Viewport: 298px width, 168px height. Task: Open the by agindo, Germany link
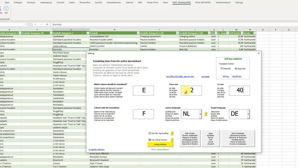point(96,149)
